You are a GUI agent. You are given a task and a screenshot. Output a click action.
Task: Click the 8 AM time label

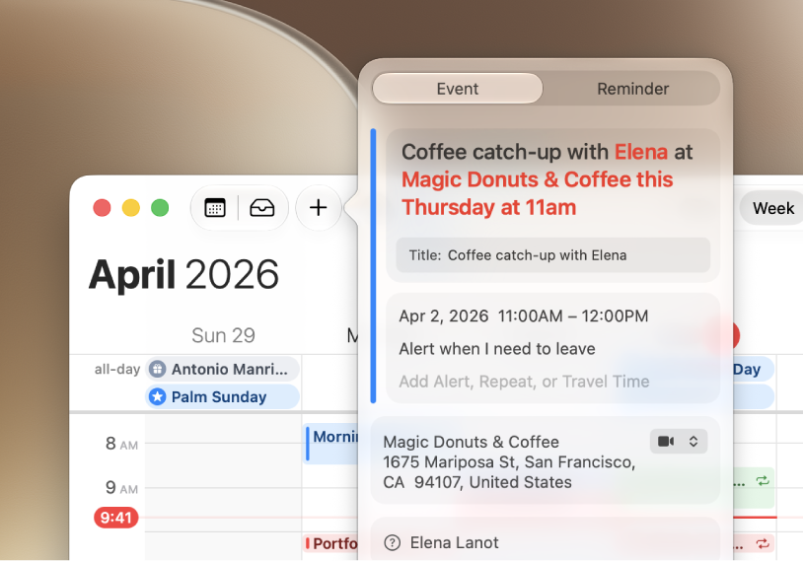[121, 444]
